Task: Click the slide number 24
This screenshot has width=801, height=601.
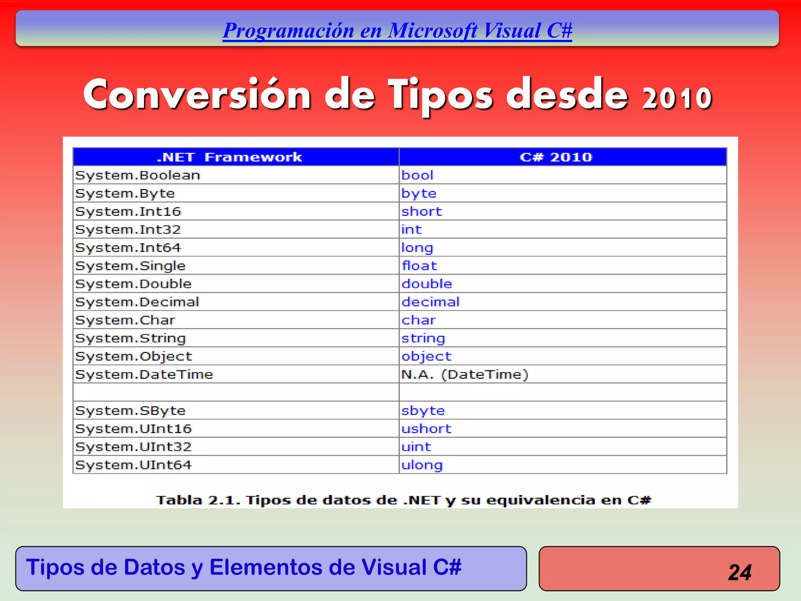Action: [x=739, y=572]
